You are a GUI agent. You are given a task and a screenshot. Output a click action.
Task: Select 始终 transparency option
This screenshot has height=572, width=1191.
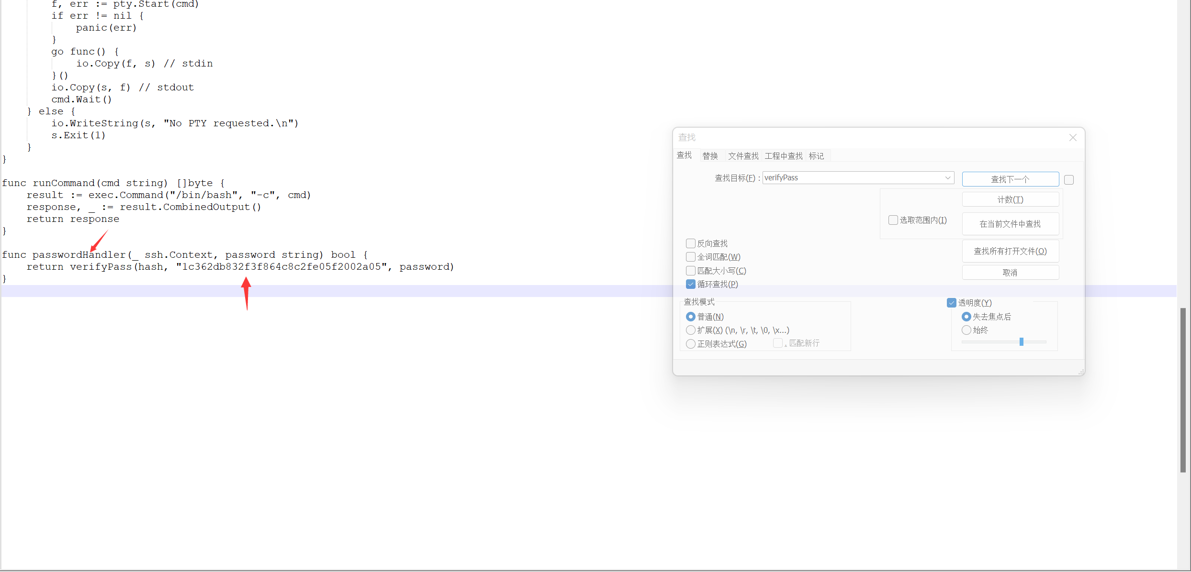pos(966,330)
